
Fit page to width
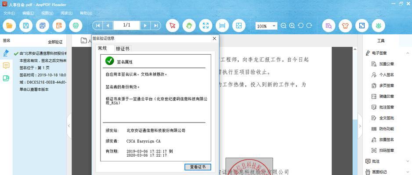[x=222, y=26]
